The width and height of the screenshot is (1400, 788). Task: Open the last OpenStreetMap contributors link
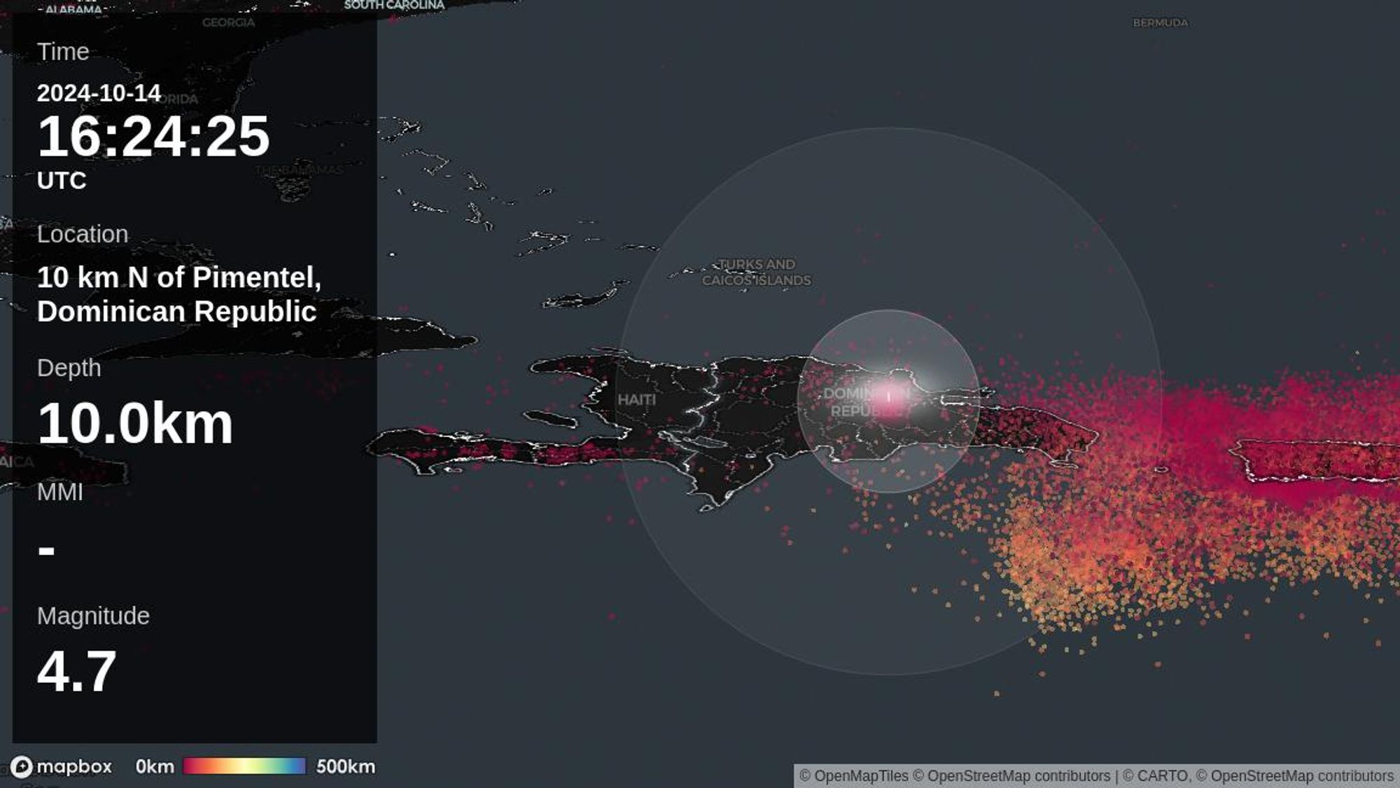click(x=1295, y=776)
